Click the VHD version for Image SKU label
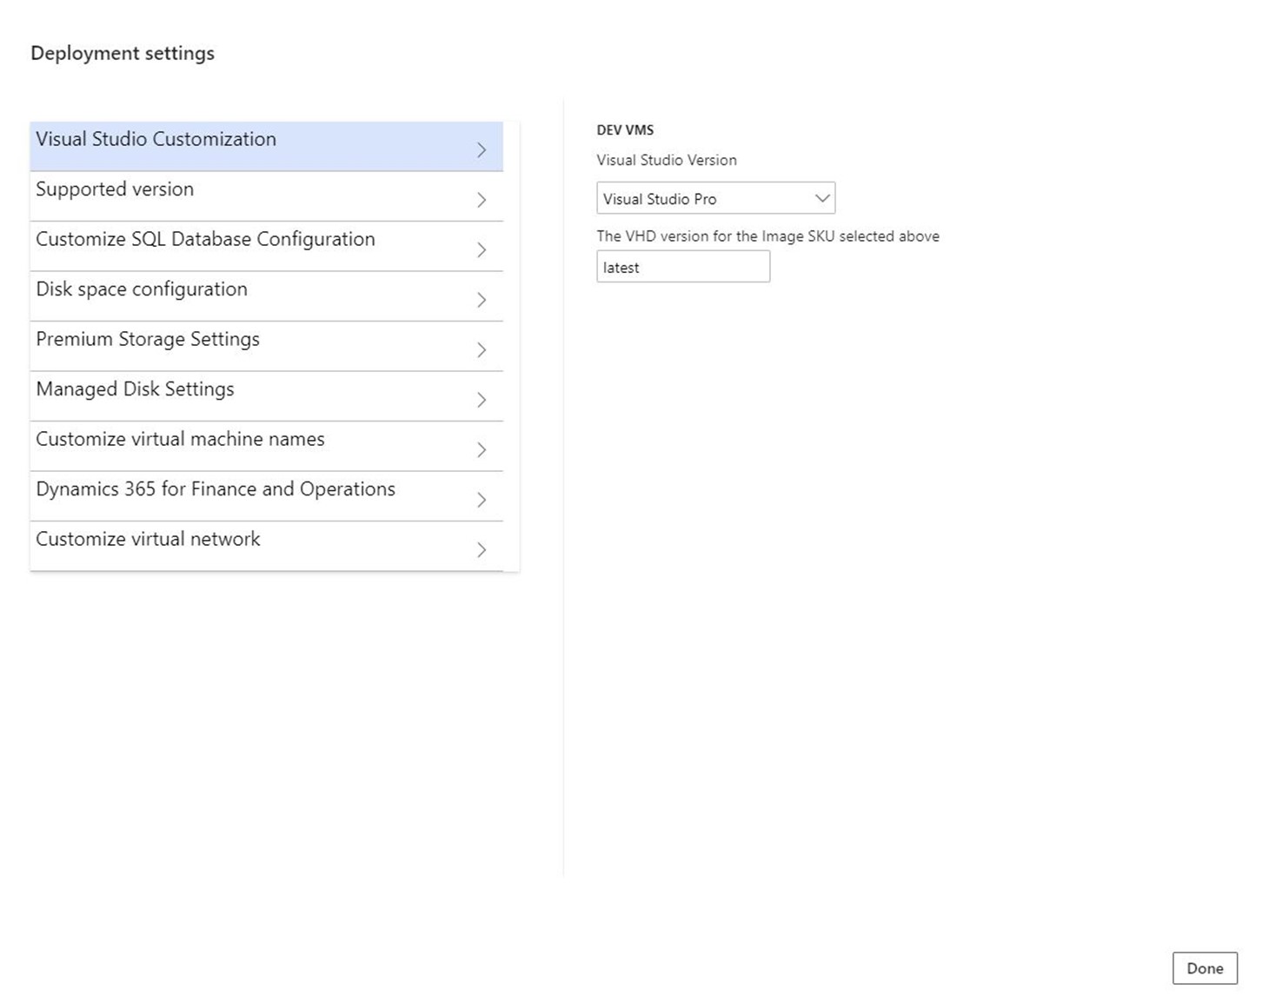 click(768, 236)
